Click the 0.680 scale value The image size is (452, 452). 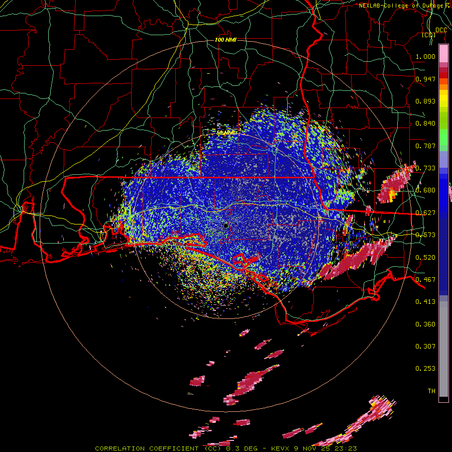tap(425, 190)
